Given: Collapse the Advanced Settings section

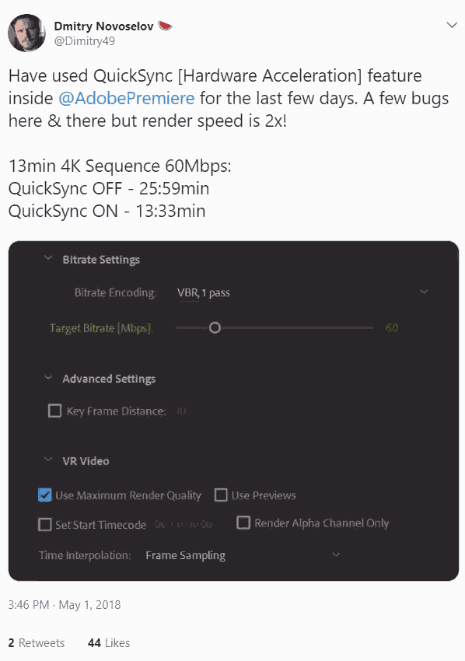Looking at the screenshot, I should (48, 377).
